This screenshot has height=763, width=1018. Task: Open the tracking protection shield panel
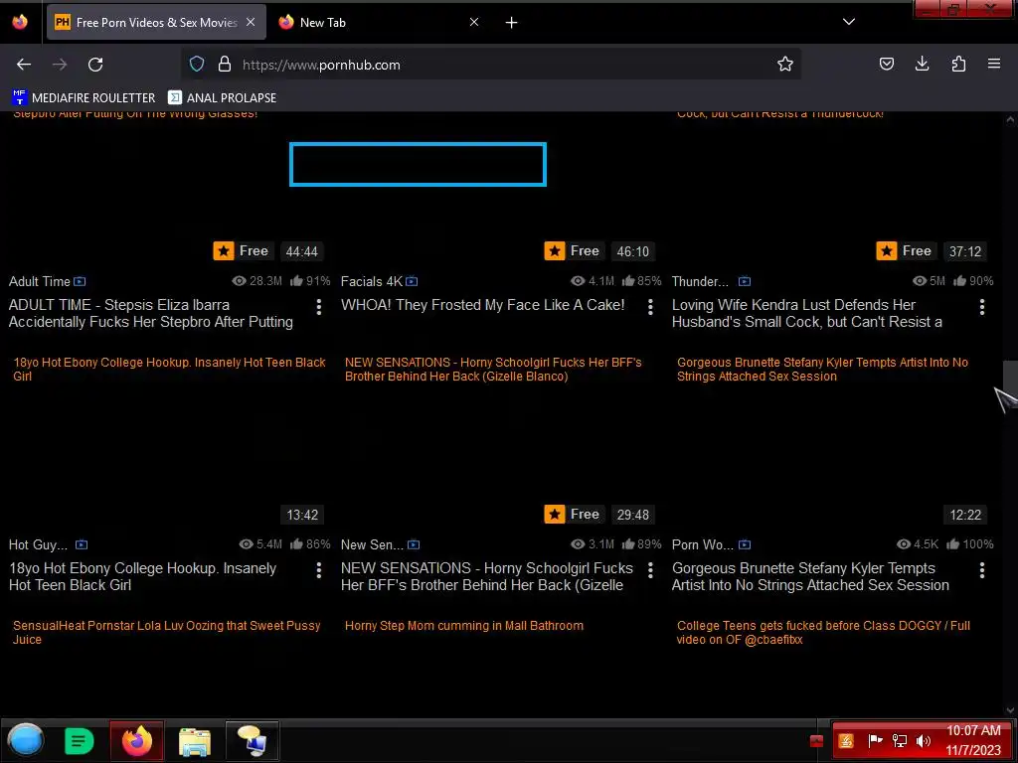(197, 64)
